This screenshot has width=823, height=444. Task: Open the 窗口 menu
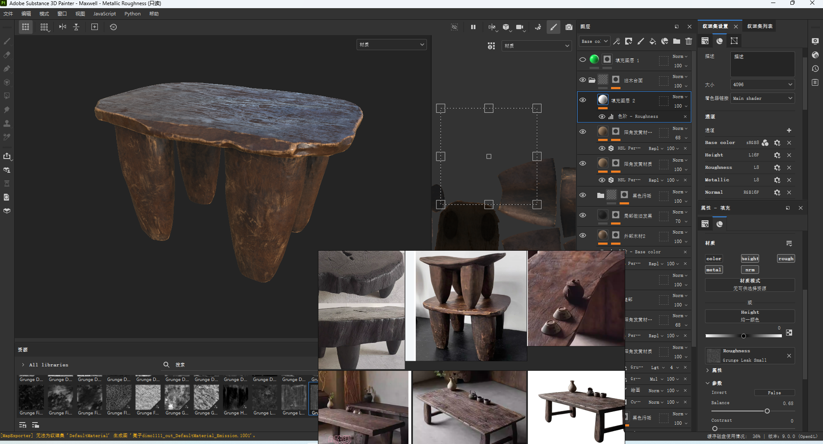[x=62, y=14]
